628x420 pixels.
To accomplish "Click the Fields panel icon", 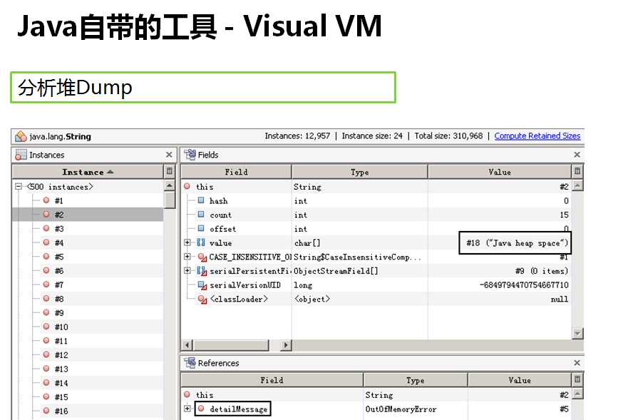I will pyautogui.click(x=190, y=154).
